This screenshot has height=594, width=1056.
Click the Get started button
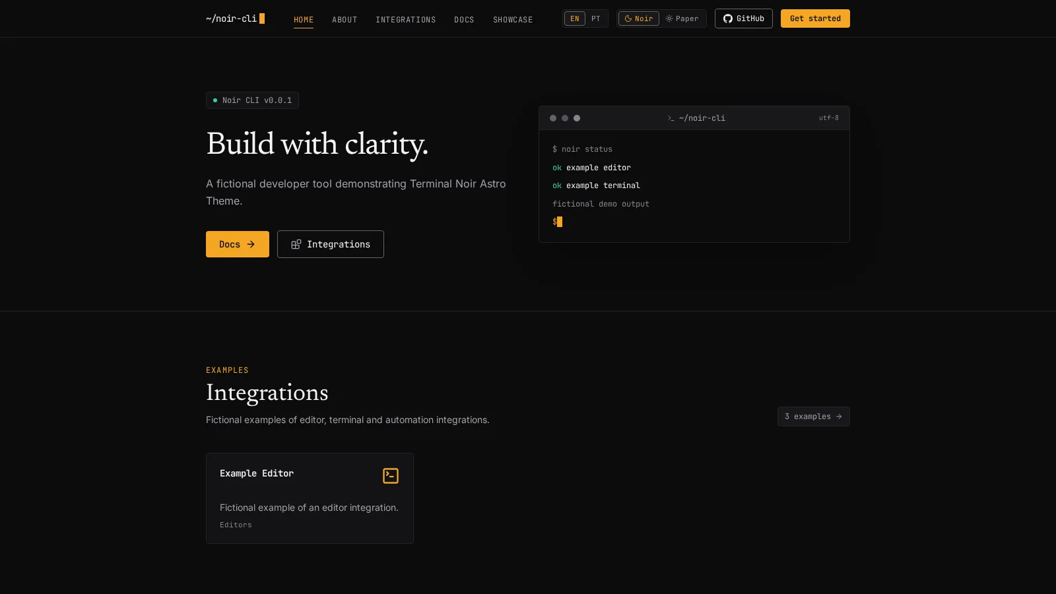[815, 18]
